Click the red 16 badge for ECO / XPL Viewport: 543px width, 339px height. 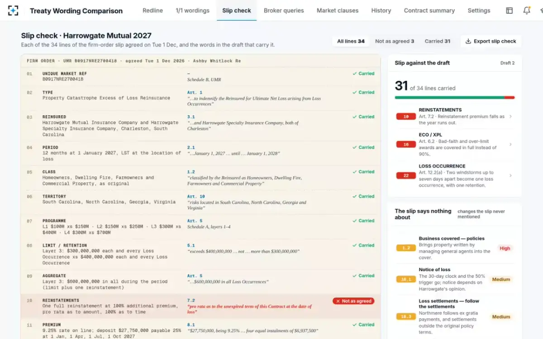pyautogui.click(x=406, y=145)
